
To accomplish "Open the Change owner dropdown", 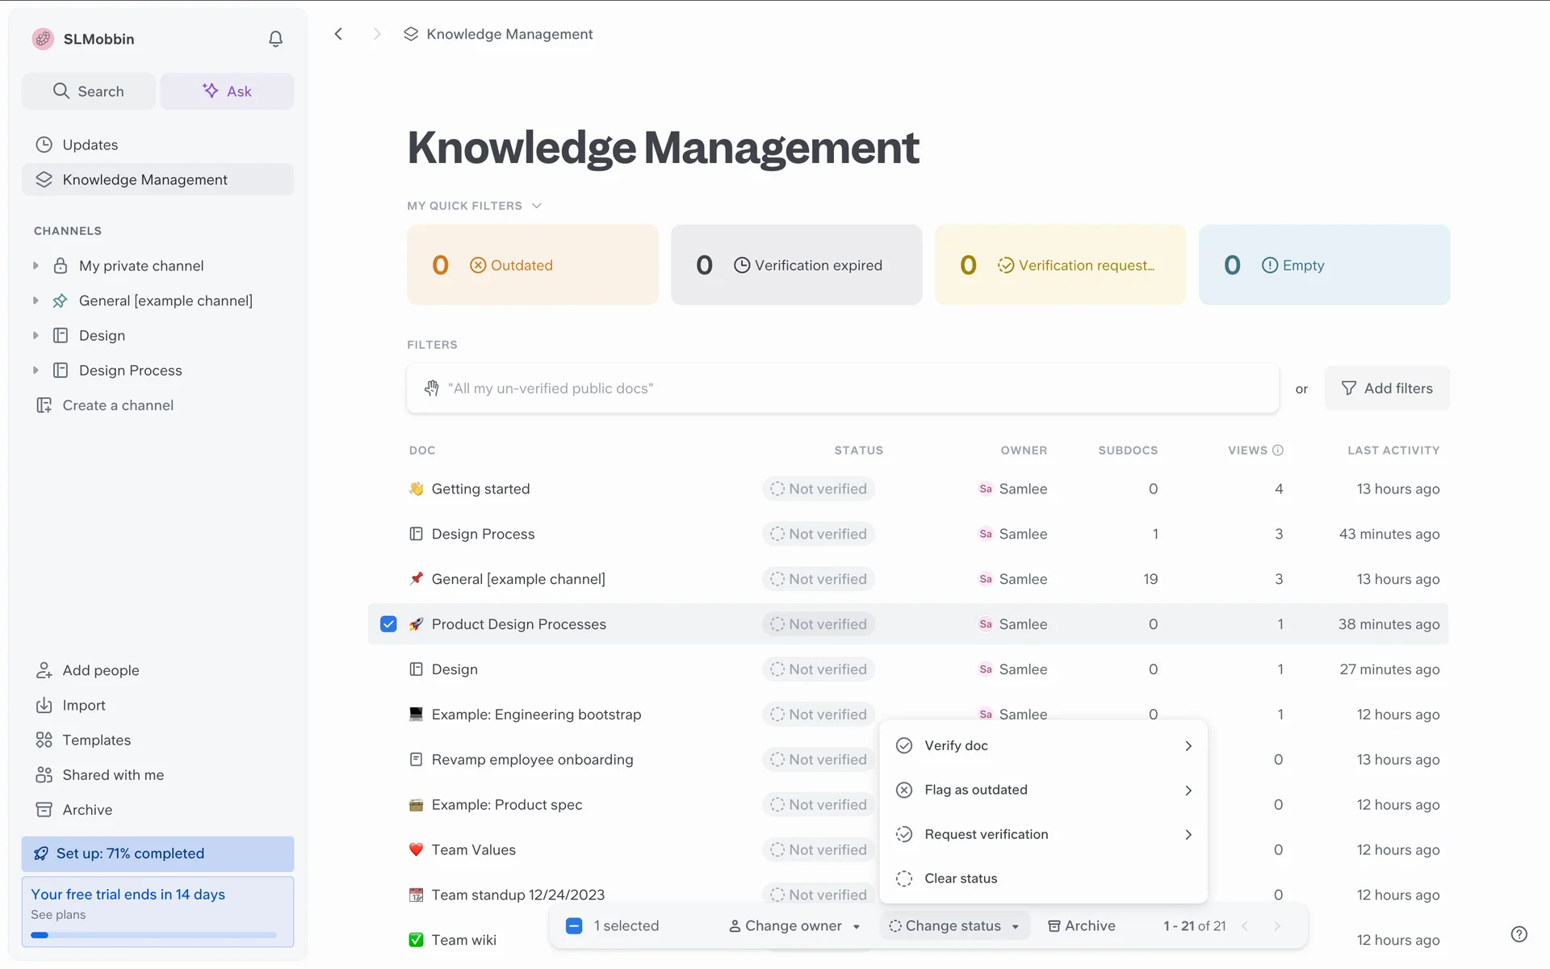I will [794, 926].
